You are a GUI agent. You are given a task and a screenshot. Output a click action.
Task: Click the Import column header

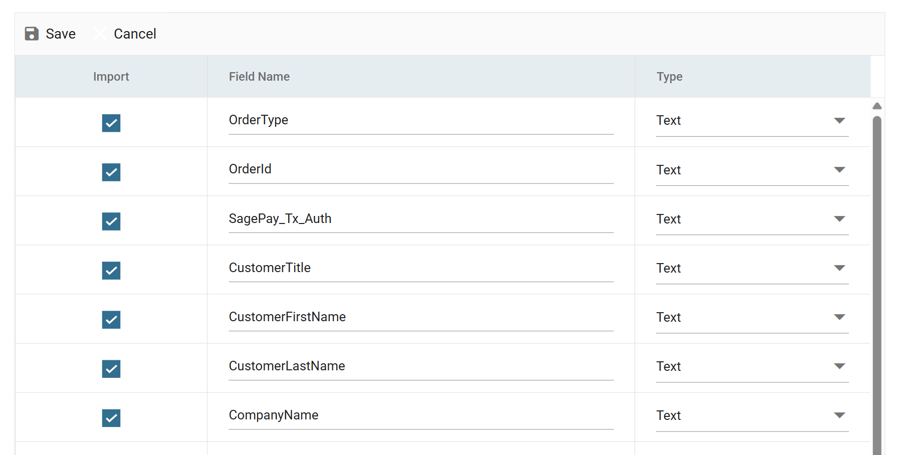point(111,77)
